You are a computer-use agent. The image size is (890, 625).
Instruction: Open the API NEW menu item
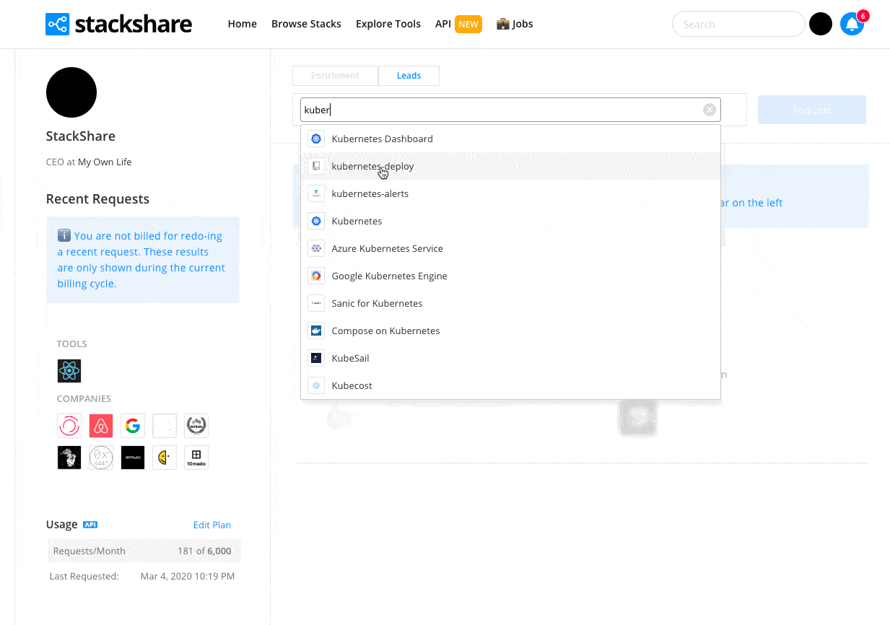458,24
